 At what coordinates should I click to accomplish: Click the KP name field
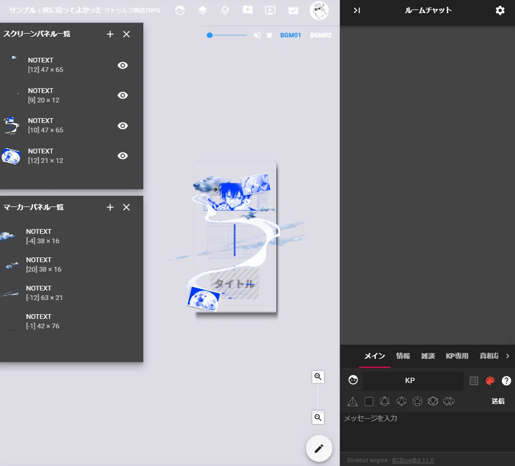pyautogui.click(x=413, y=380)
